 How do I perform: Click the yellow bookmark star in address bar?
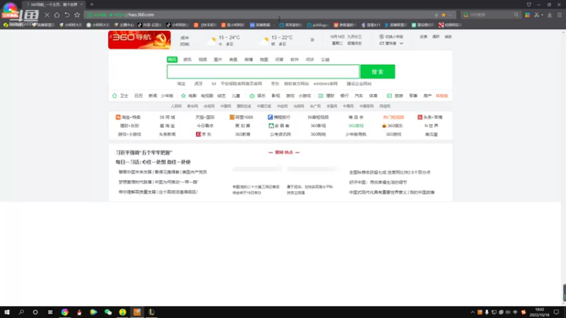pos(444,15)
